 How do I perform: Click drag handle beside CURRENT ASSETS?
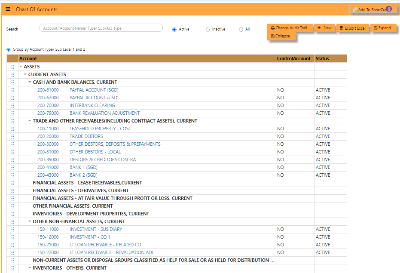12,74
